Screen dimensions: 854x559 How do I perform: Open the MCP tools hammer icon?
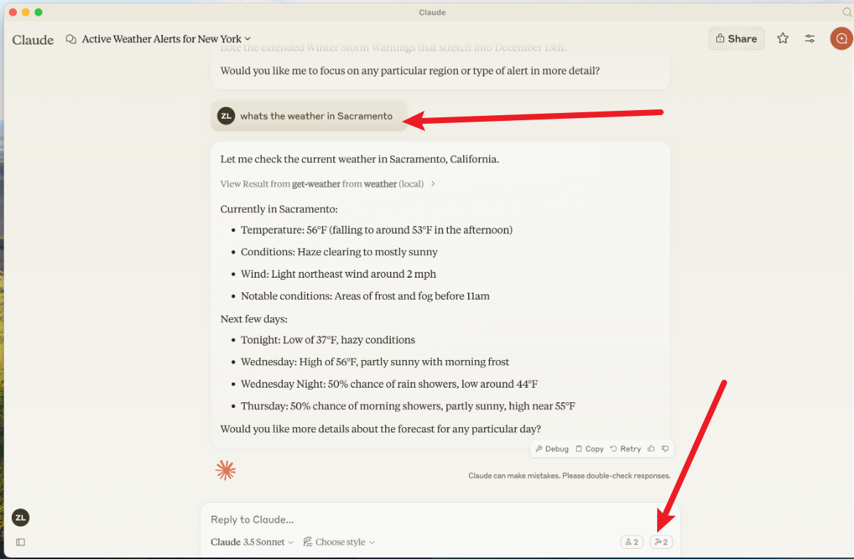click(x=661, y=542)
